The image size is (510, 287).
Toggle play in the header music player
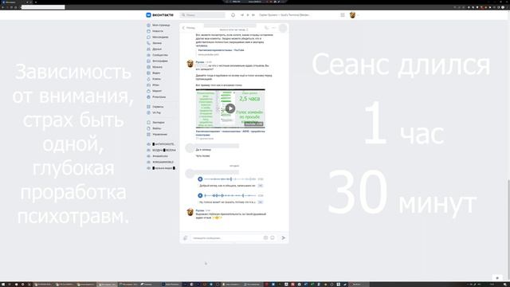pyautogui.click(x=248, y=15)
